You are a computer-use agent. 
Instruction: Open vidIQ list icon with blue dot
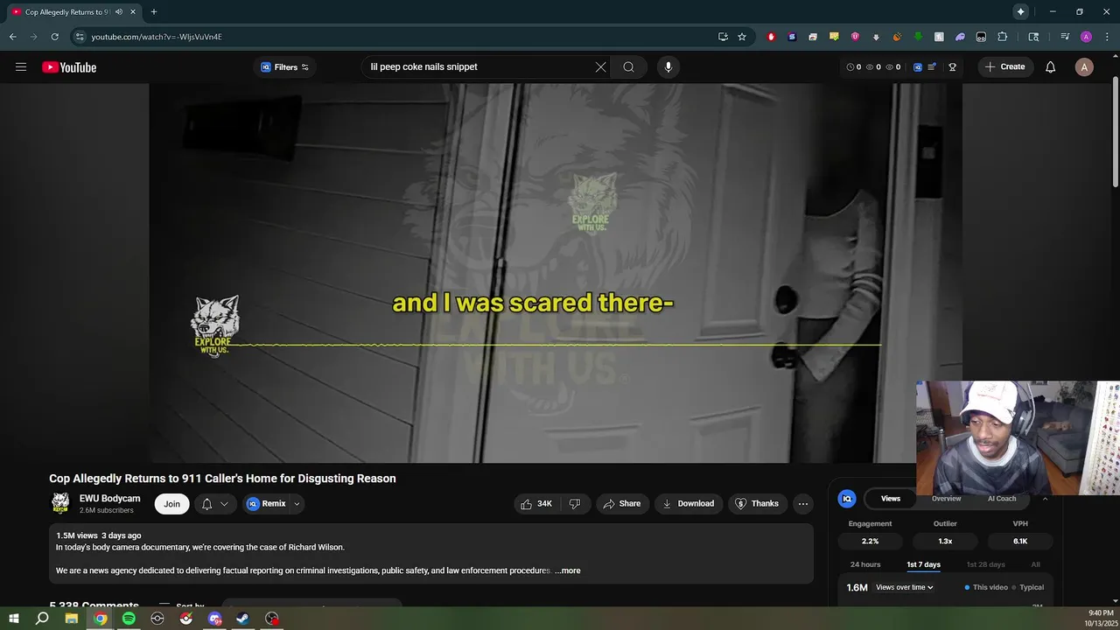point(933,67)
